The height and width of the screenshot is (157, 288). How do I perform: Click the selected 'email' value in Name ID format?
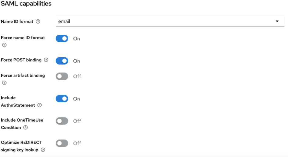[64, 21]
